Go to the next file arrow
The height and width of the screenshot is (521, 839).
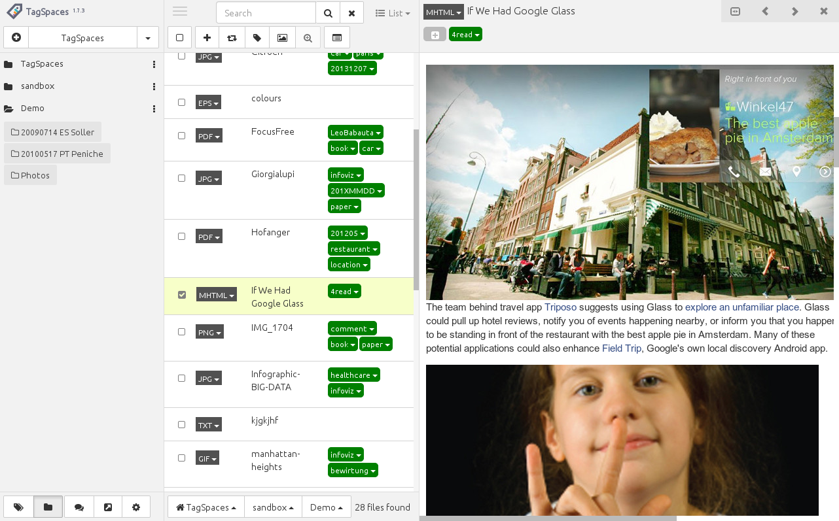click(x=794, y=11)
